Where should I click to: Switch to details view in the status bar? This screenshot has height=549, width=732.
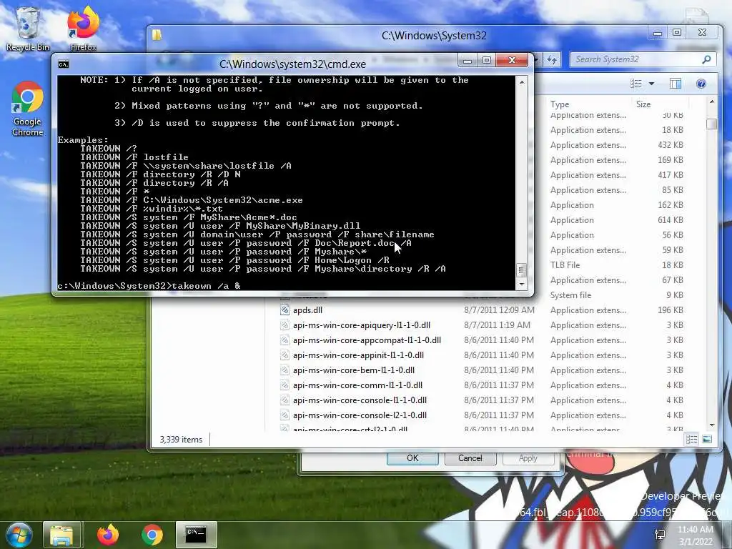(x=691, y=440)
